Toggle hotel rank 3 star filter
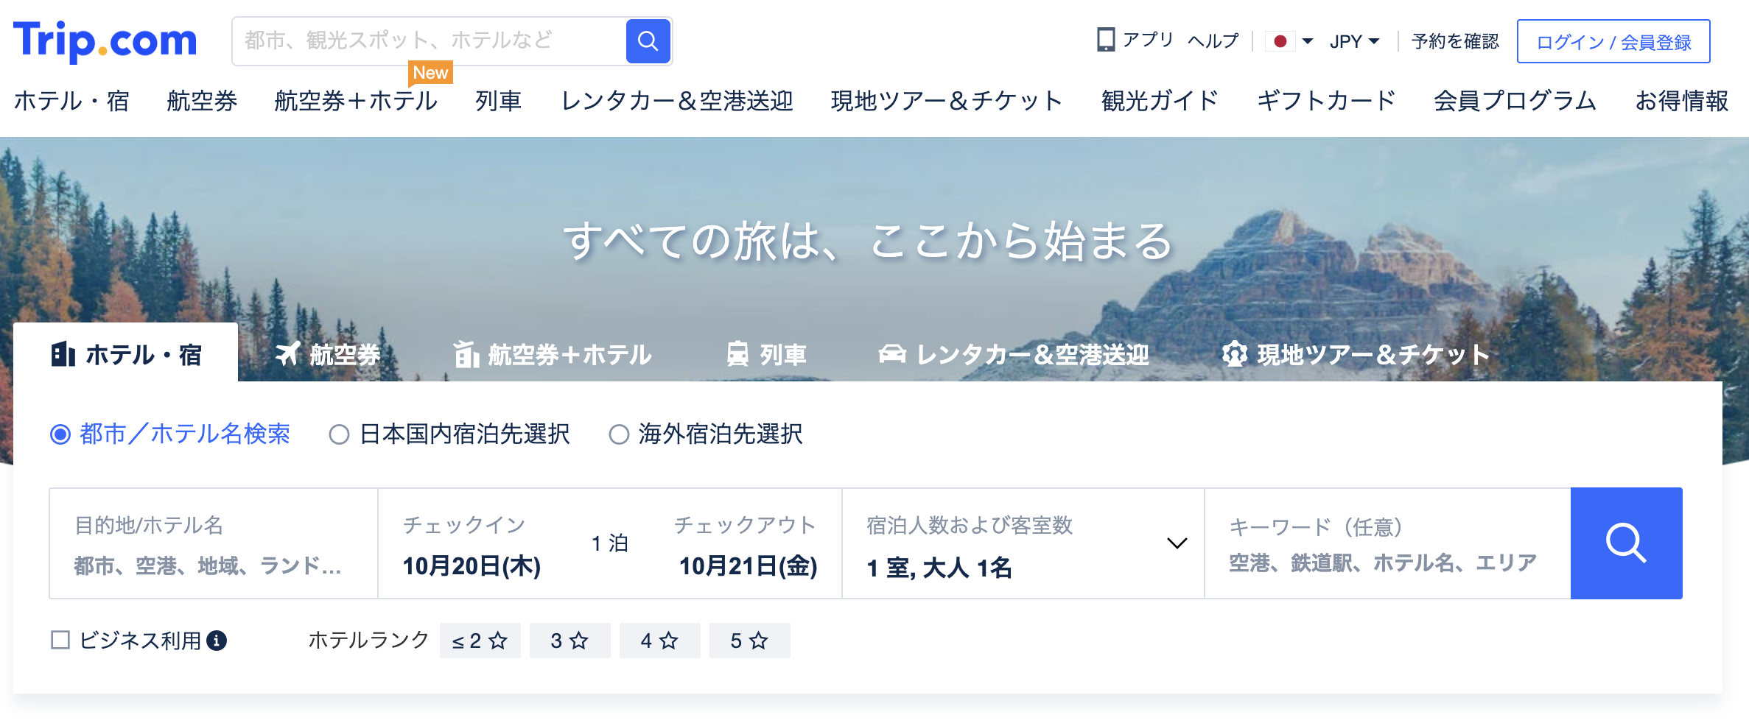The width and height of the screenshot is (1749, 723). [x=569, y=641]
